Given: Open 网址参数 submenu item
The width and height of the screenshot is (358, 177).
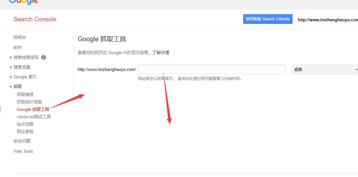Looking at the screenshot, I should point(25,132).
